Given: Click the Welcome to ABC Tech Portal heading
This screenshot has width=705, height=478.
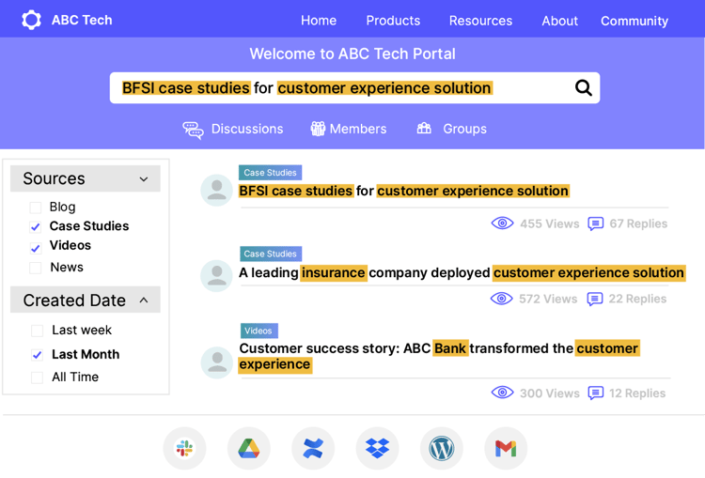Looking at the screenshot, I should [x=352, y=54].
